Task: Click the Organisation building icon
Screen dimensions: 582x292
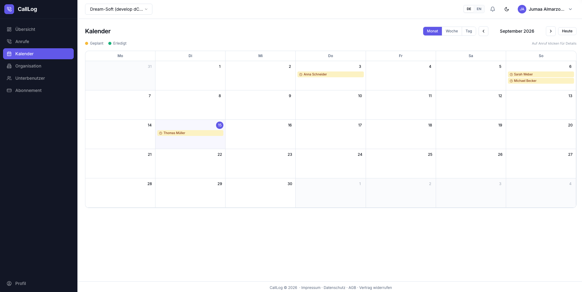Action: (x=9, y=66)
